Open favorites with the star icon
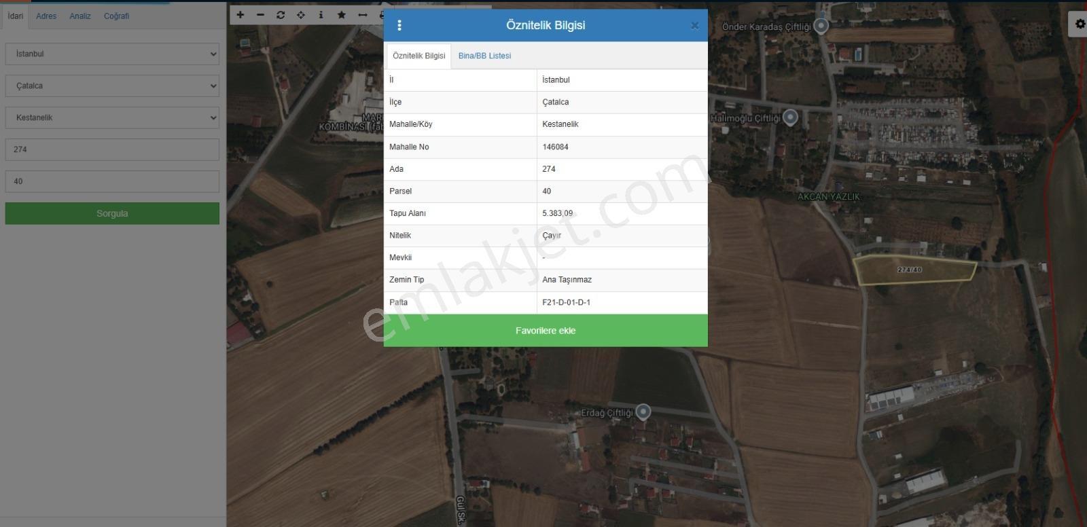The height and width of the screenshot is (527, 1087). coord(342,15)
